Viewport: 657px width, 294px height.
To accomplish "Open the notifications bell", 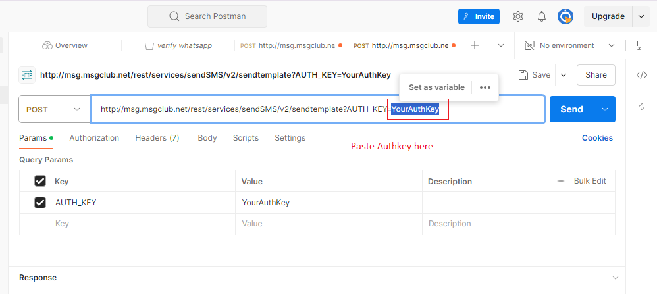I will (x=542, y=16).
